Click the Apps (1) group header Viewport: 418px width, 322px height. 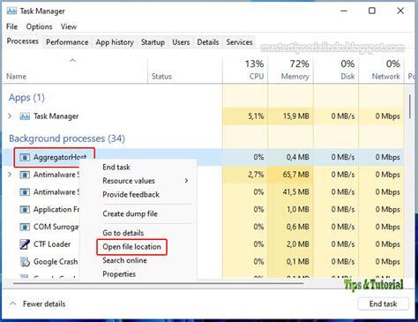(x=26, y=97)
